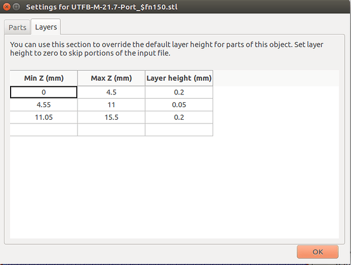Switch to the Parts tab
This screenshot has width=351, height=265.
coord(17,27)
